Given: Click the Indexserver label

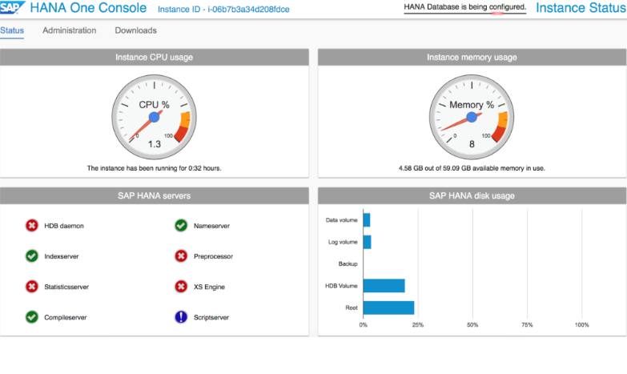Looking at the screenshot, I should pos(62,256).
